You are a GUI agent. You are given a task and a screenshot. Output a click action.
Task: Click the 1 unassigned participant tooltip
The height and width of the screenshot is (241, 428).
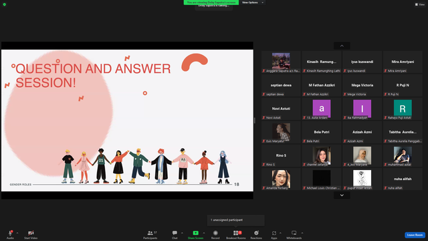tap(236, 220)
